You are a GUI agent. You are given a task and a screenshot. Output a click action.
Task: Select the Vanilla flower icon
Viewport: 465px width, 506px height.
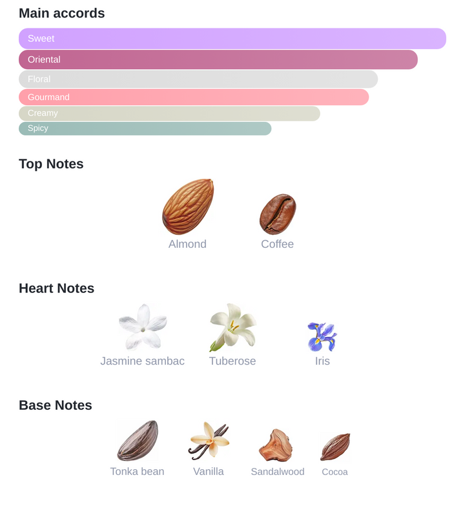209,440
